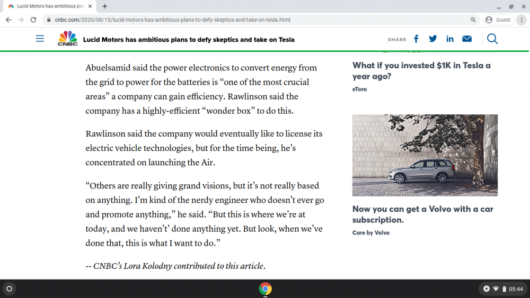Open the browser zoom indicator
530x298 pixels.
click(473, 20)
